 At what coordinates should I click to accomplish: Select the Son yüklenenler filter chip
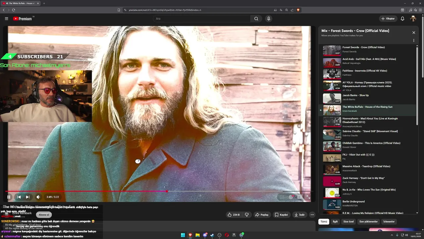point(368,221)
